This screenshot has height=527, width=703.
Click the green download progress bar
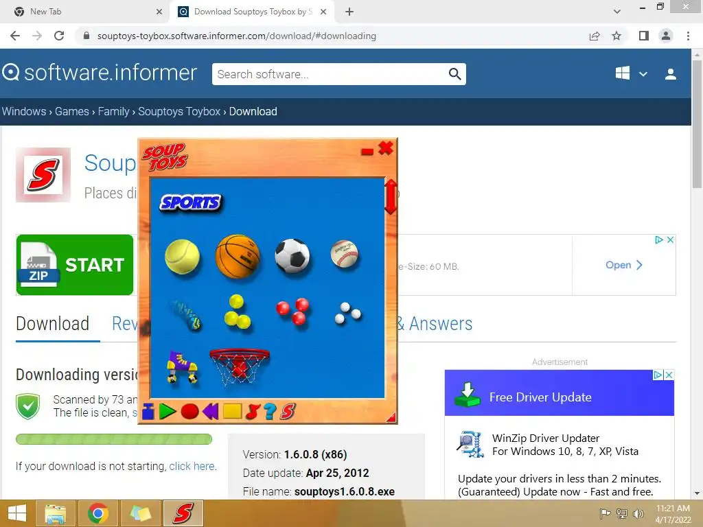[114, 439]
